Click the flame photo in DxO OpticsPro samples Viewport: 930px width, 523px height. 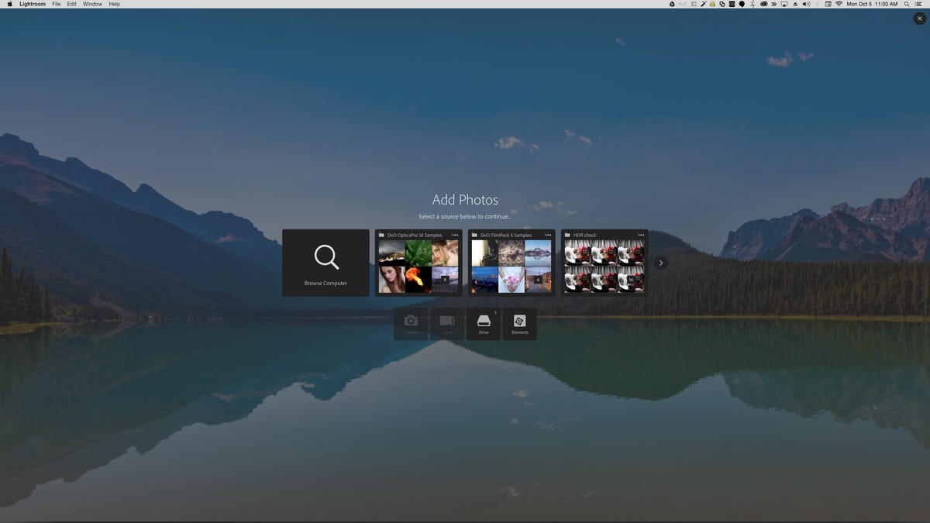pyautogui.click(x=418, y=279)
